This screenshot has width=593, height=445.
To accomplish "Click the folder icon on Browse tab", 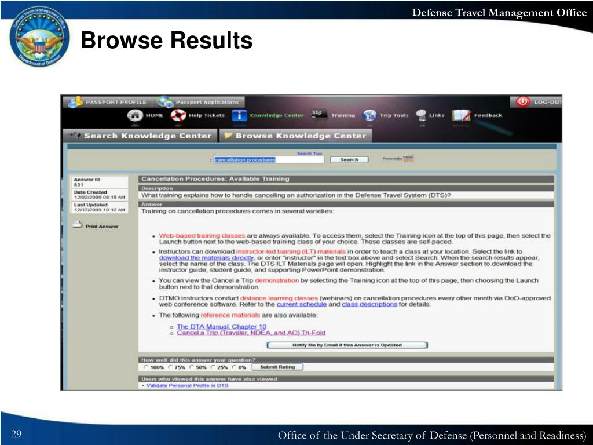I will tap(228, 135).
